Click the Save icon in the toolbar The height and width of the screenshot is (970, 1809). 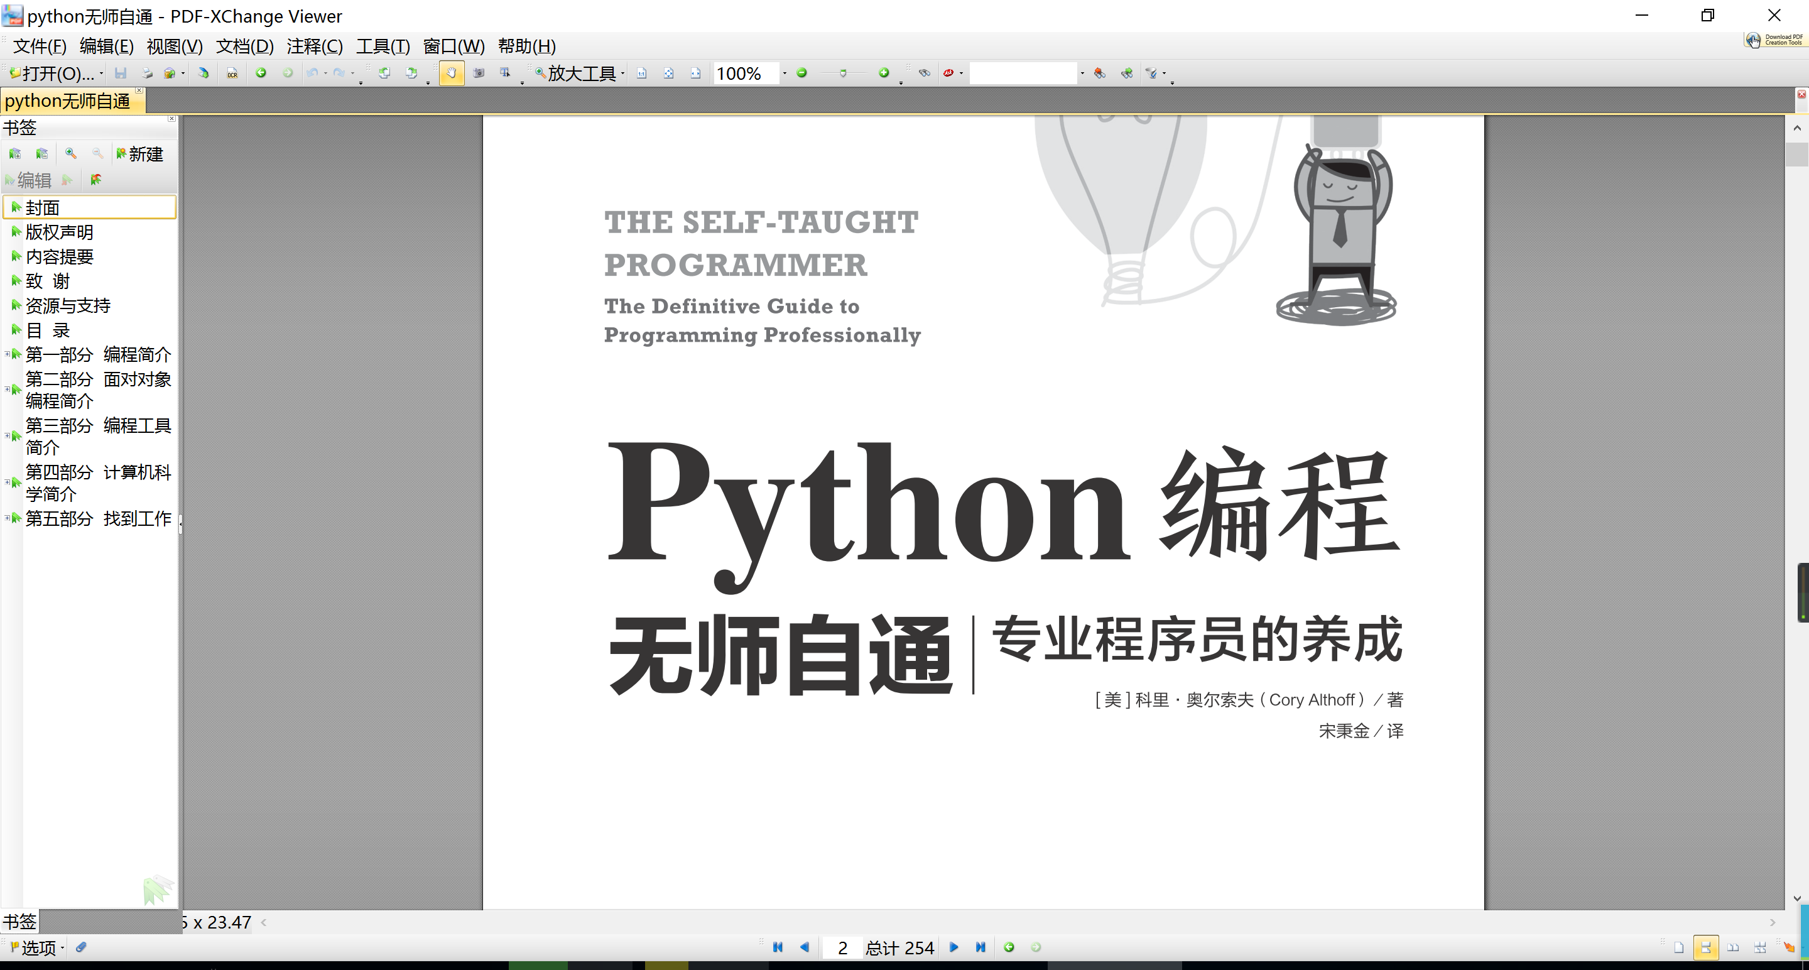pos(121,73)
